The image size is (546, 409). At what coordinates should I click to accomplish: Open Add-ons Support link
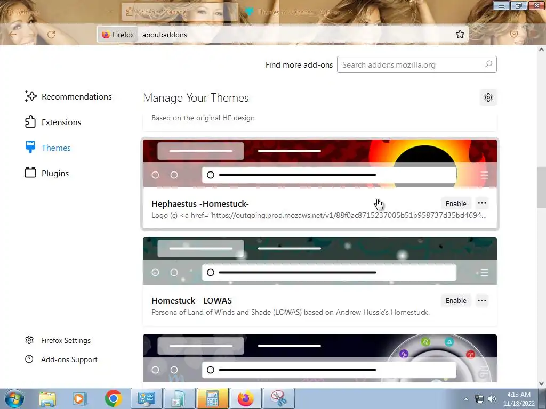click(61, 359)
